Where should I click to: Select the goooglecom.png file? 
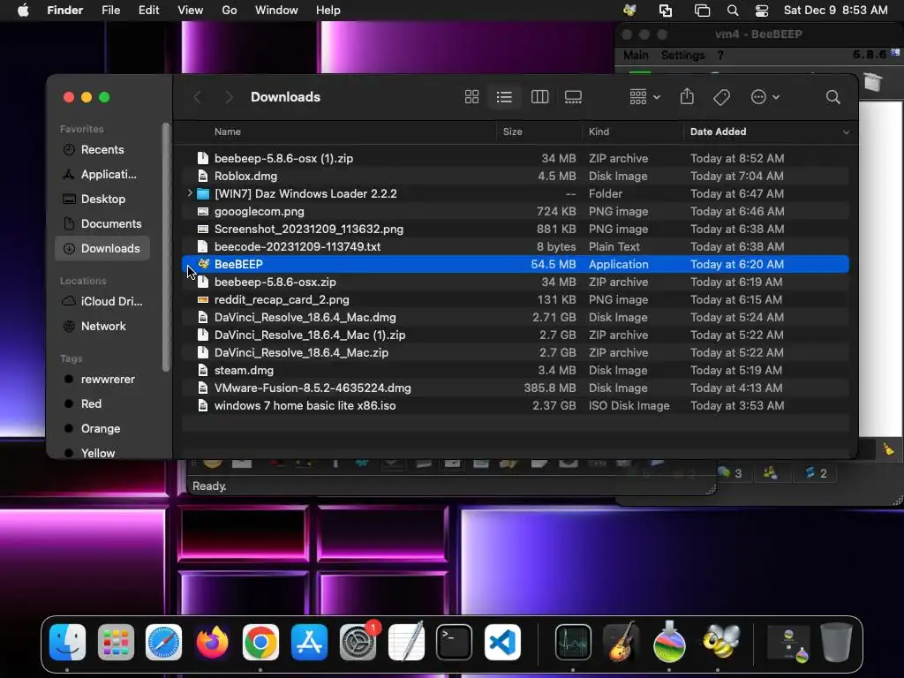[515, 211]
